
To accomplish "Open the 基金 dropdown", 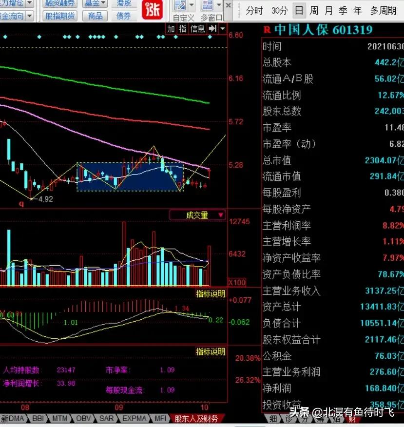I will click(95, 3).
